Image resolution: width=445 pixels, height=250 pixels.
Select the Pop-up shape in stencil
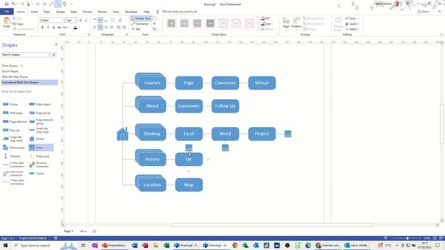tap(11, 130)
